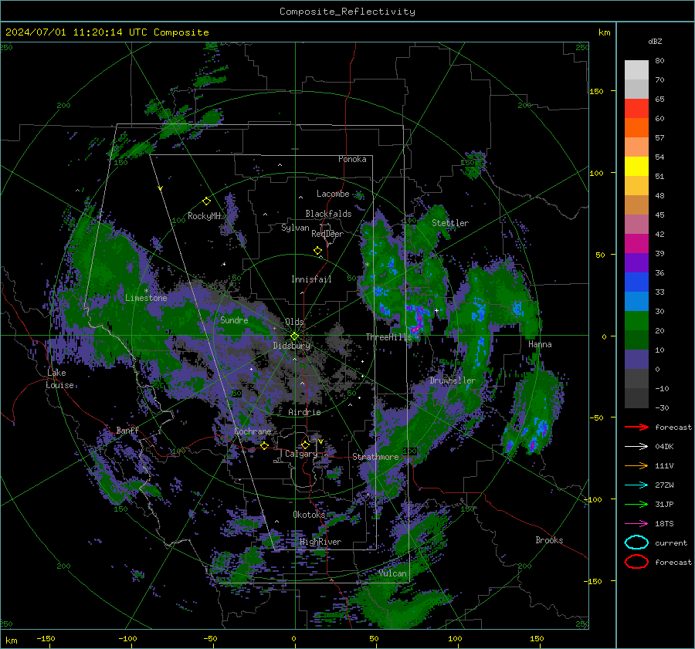Click the Hanna city label
The height and width of the screenshot is (649, 695).
(540, 344)
